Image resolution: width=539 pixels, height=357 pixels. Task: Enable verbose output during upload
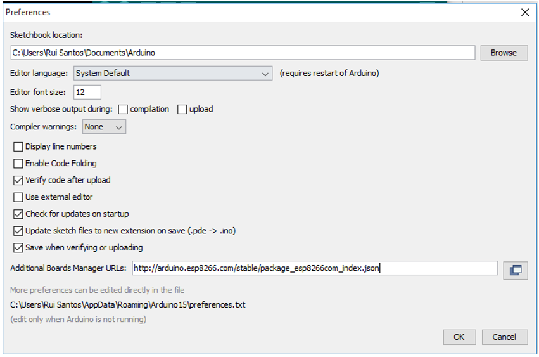click(182, 110)
